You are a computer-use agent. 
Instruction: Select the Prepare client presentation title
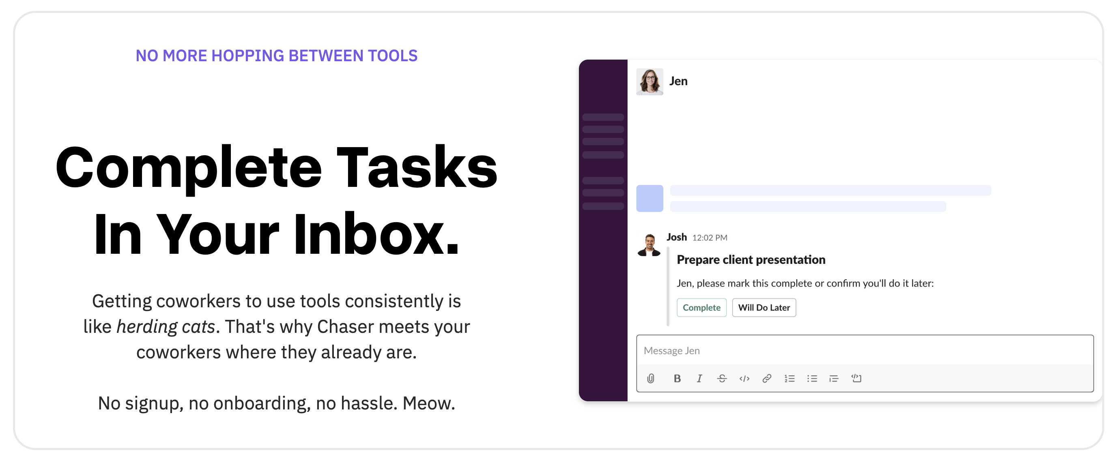tap(751, 259)
